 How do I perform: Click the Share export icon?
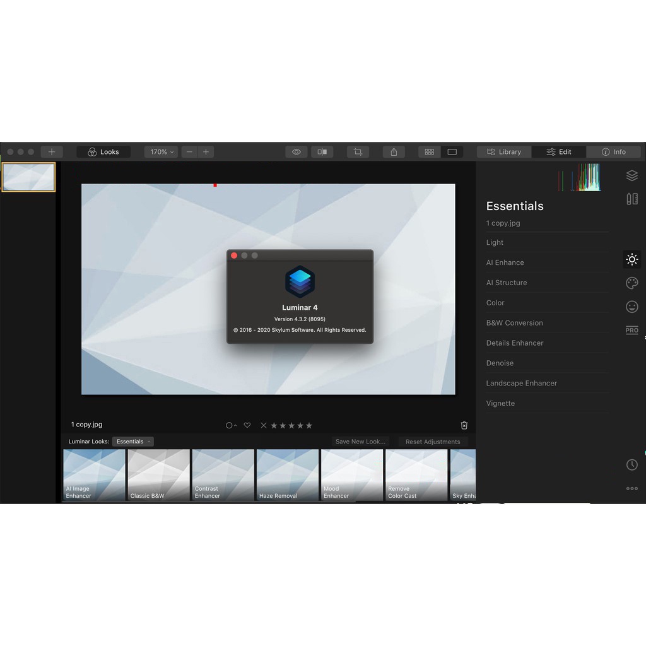click(x=394, y=152)
